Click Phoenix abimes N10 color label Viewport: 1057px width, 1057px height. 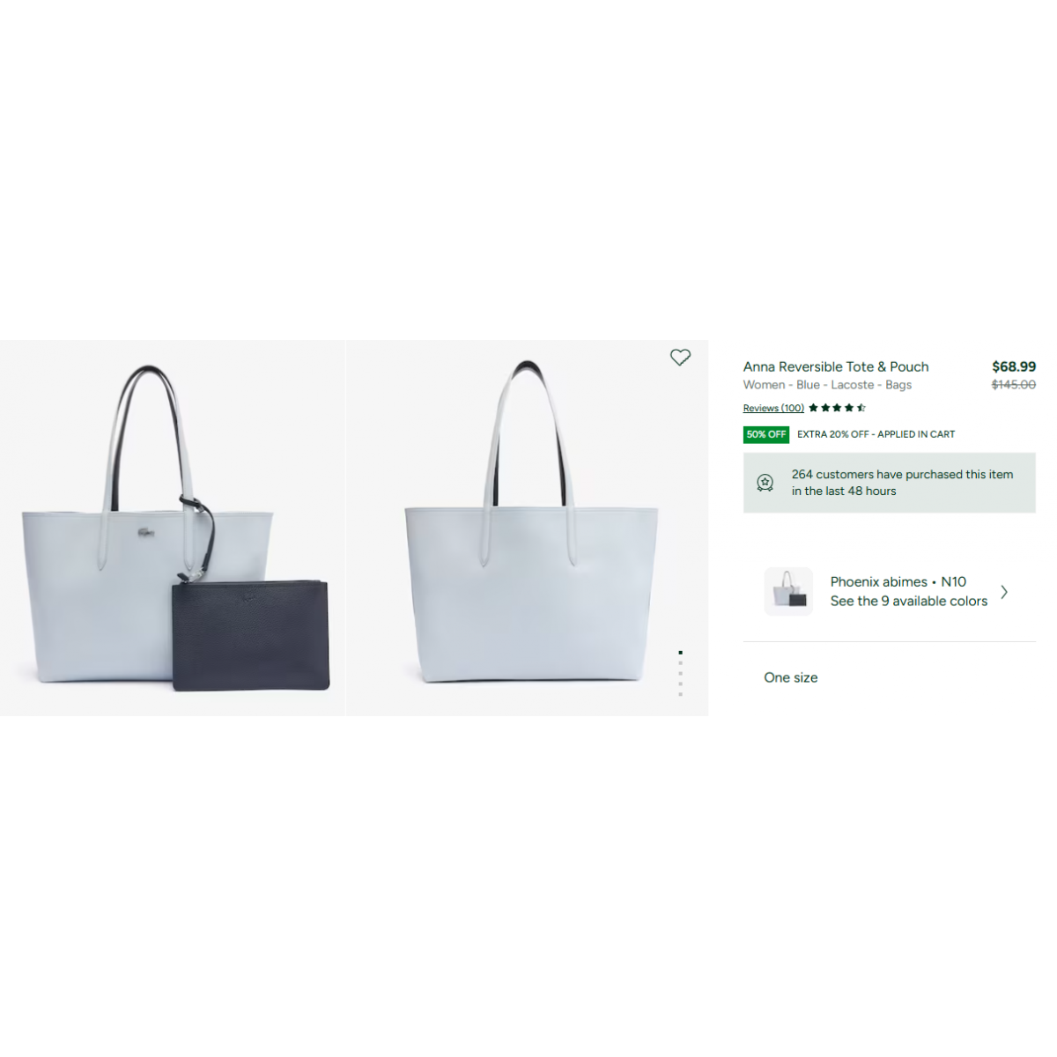898,582
